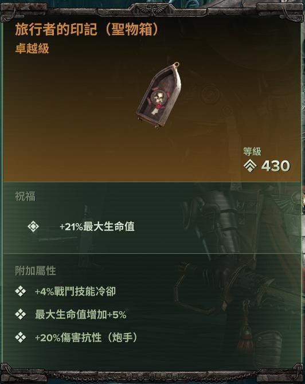Click the +21%最大生命值 blessing text
The image size is (305, 384).
97,226
